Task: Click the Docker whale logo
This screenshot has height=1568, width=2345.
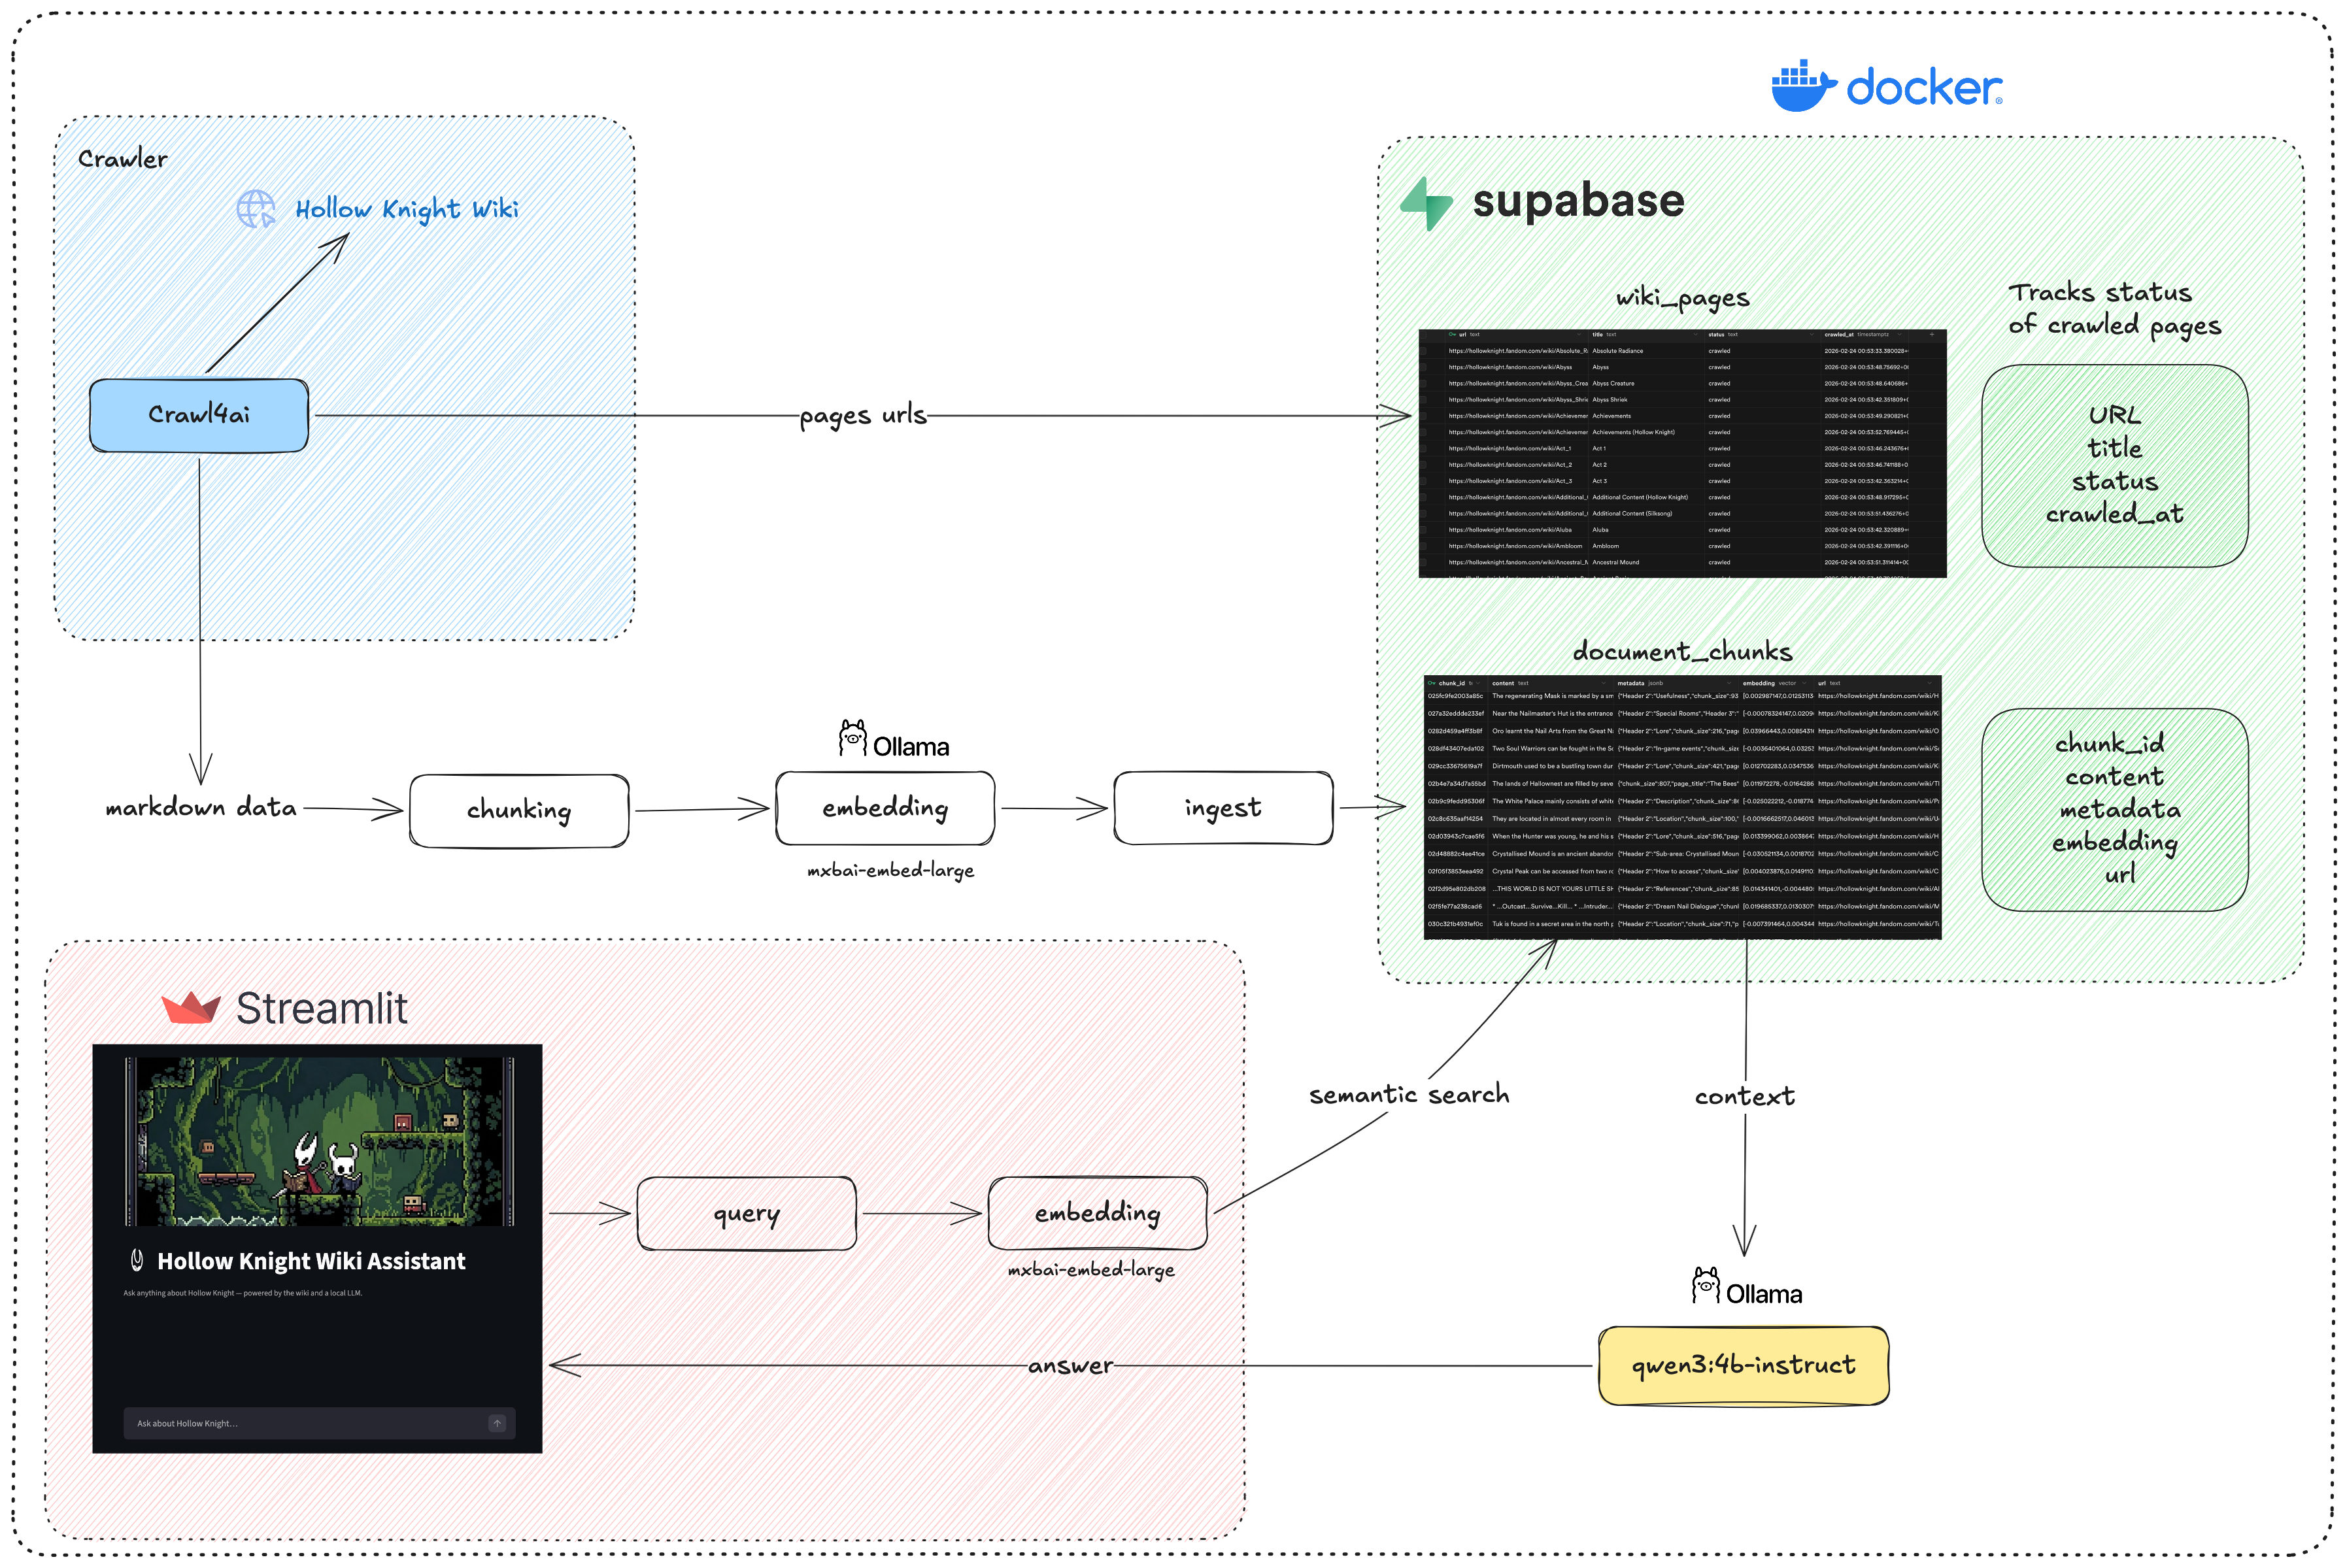Action: [1803, 87]
